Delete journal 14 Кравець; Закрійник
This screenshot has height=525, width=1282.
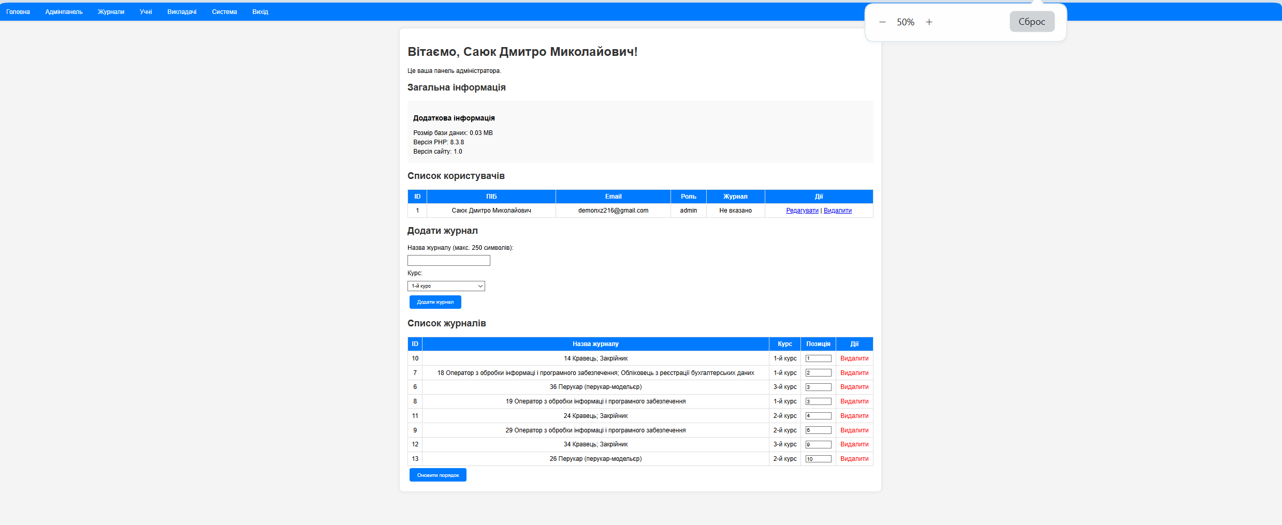pos(854,358)
